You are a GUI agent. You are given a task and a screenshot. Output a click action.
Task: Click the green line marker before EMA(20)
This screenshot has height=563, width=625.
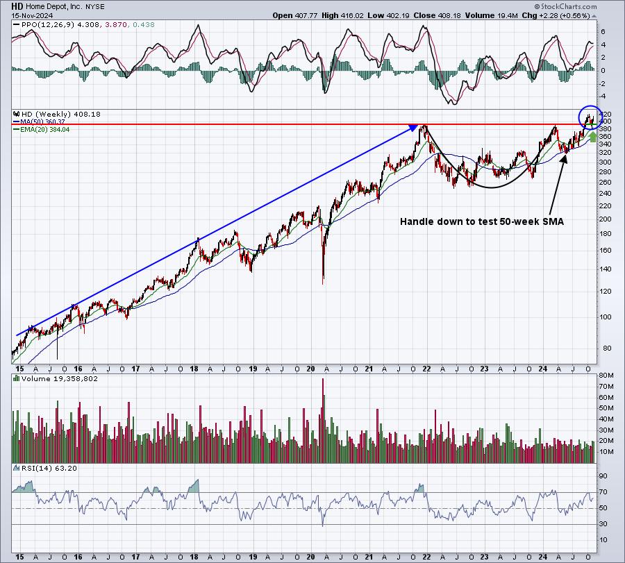point(16,130)
